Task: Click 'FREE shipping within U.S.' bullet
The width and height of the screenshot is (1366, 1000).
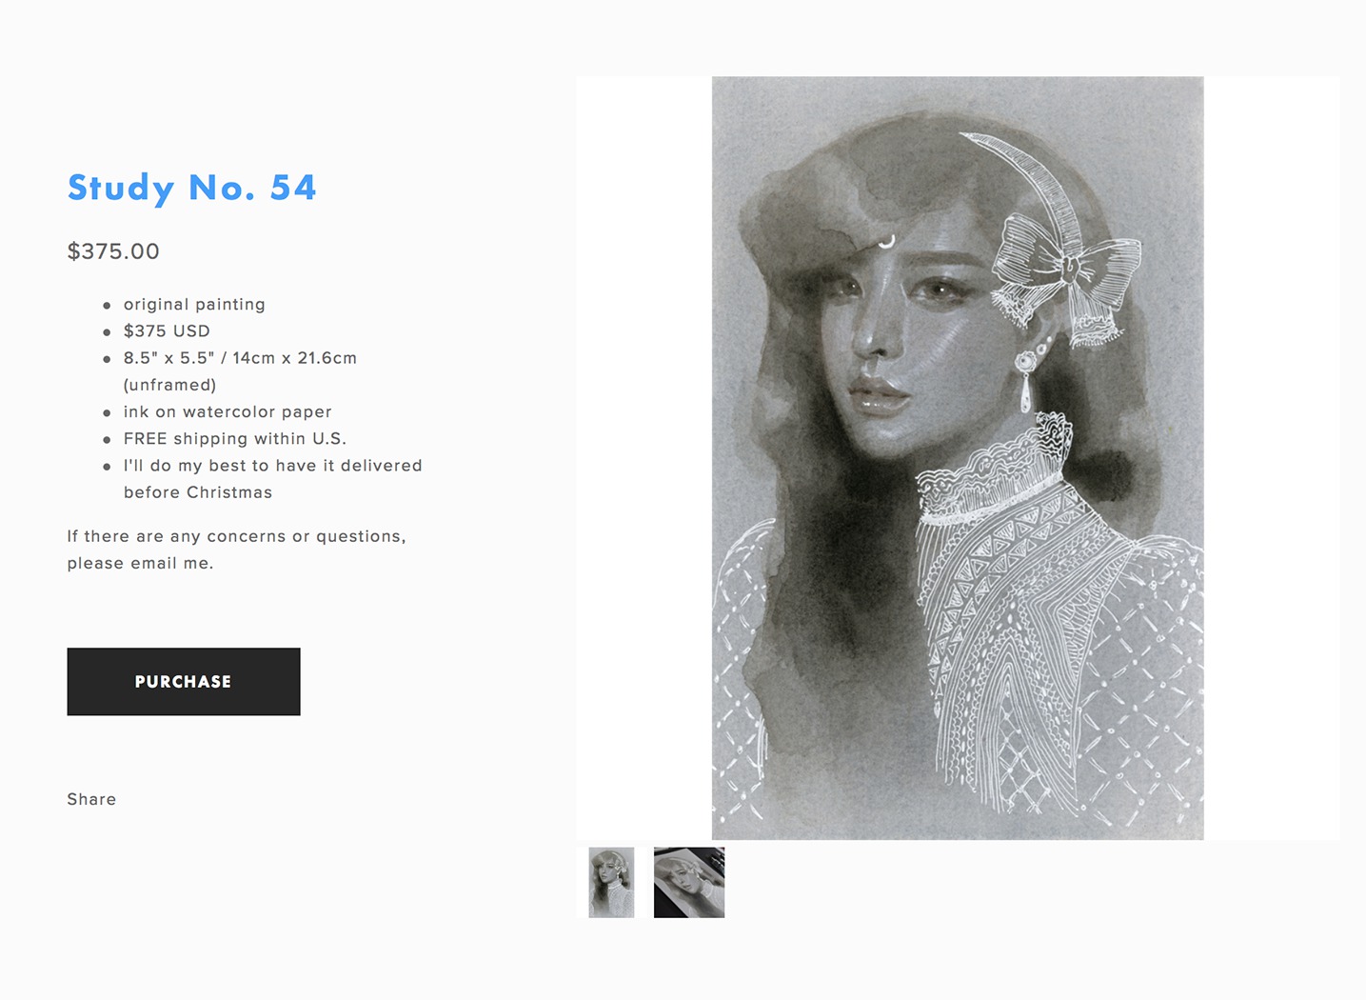Action: click(235, 439)
